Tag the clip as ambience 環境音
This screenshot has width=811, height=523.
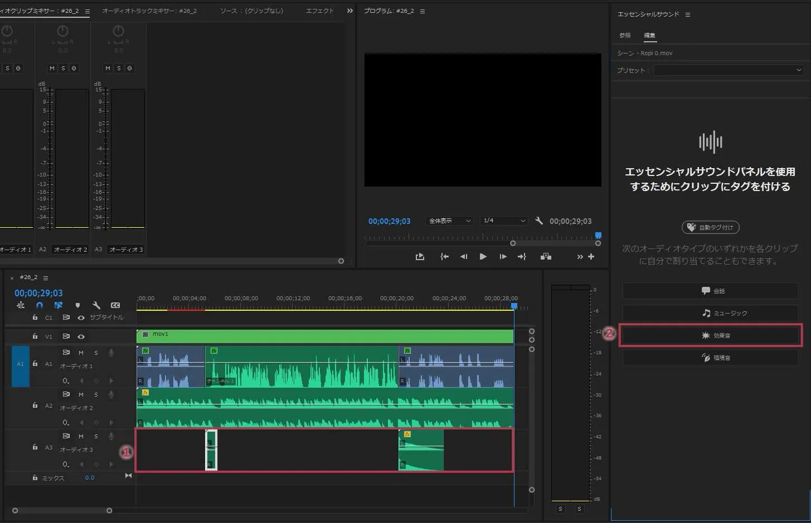710,358
